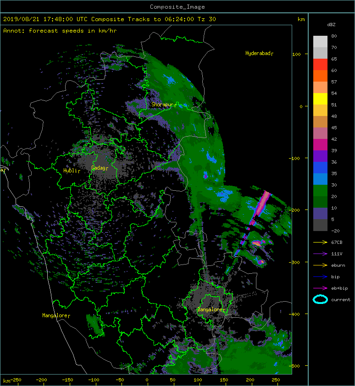The image size is (355, 386).
Task: Click the Shorapur station label
Action: click(164, 105)
